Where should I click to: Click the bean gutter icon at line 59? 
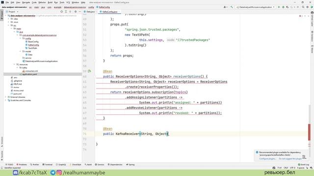click(89, 71)
